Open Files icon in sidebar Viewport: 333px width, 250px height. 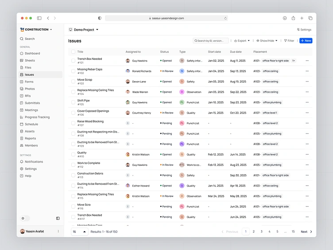click(21, 67)
